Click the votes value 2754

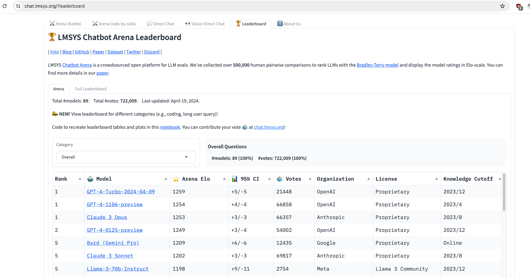282,269
